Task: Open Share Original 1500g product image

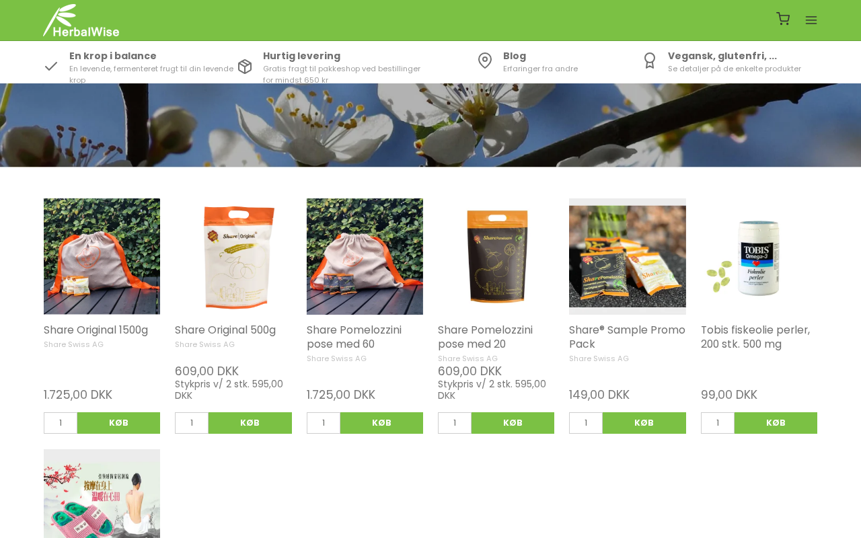Action: click(102, 256)
